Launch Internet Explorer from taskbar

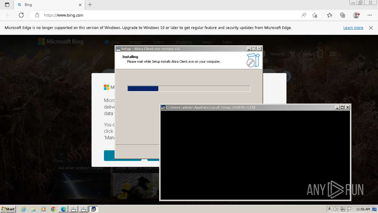click(x=23, y=209)
